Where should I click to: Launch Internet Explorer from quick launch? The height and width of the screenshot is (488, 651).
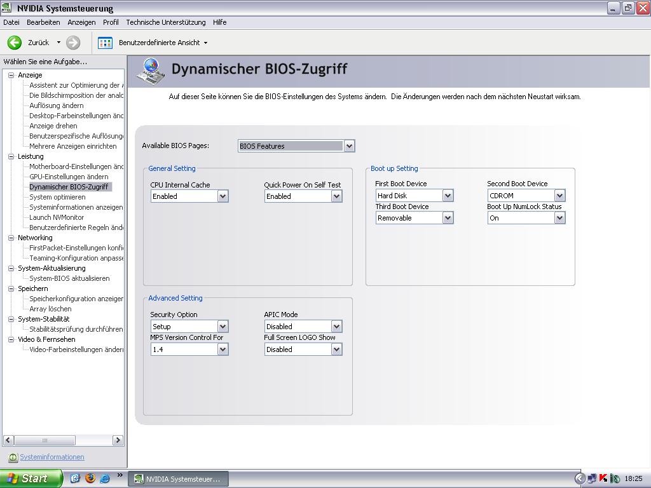click(105, 478)
